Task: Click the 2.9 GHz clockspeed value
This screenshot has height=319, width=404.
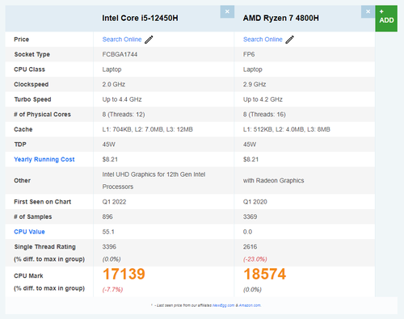Action: [x=255, y=84]
